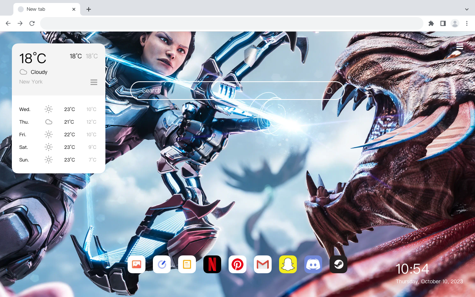Screen dimensions: 475x297
Task: Open the browser Extensions puzzle icon
Action: coord(431,23)
